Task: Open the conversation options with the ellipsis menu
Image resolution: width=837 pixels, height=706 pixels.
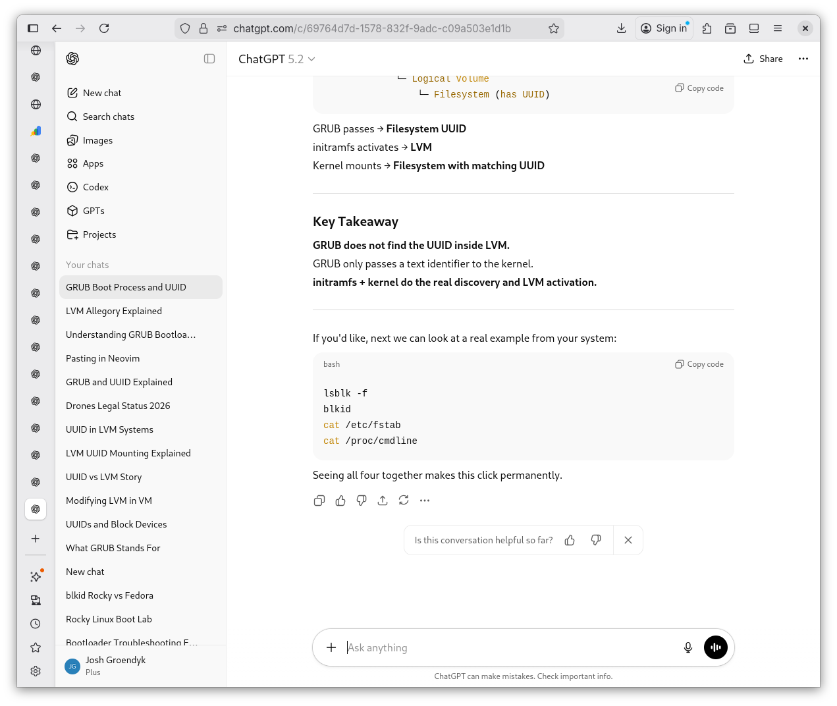Action: point(803,59)
